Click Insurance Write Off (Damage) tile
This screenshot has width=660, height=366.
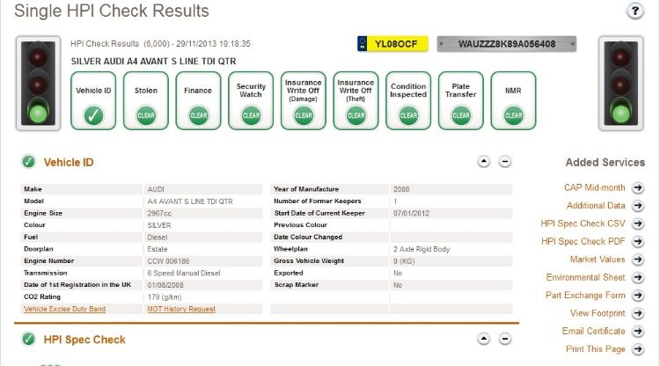tap(304, 100)
